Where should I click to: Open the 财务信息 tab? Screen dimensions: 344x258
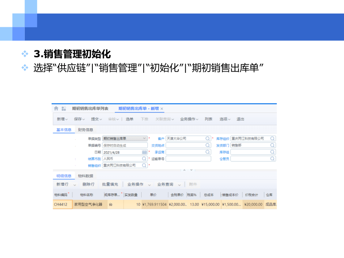86,130
